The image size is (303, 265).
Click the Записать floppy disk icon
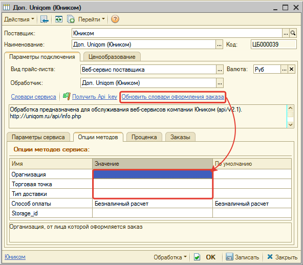[229, 257]
